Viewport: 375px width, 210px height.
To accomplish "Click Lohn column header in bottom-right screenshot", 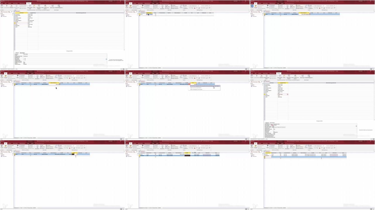I will click(x=343, y=153).
